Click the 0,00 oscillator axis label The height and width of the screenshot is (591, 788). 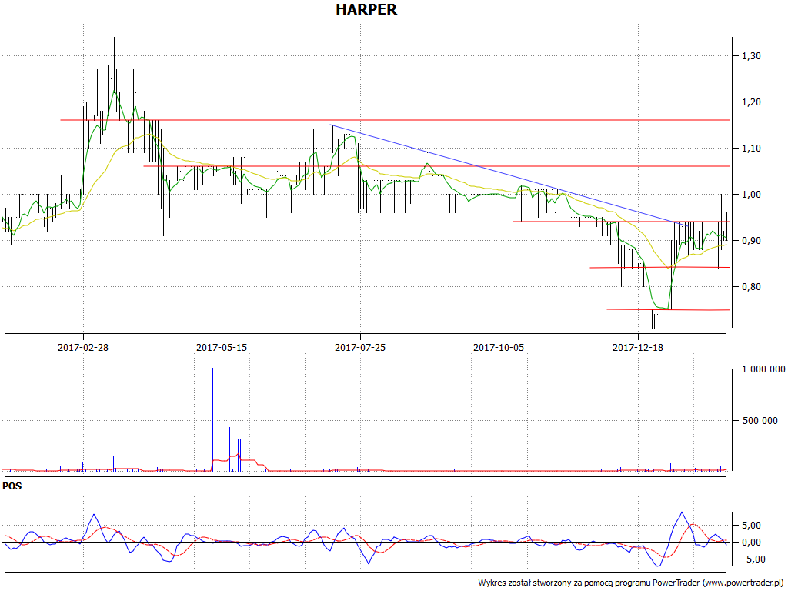click(751, 543)
